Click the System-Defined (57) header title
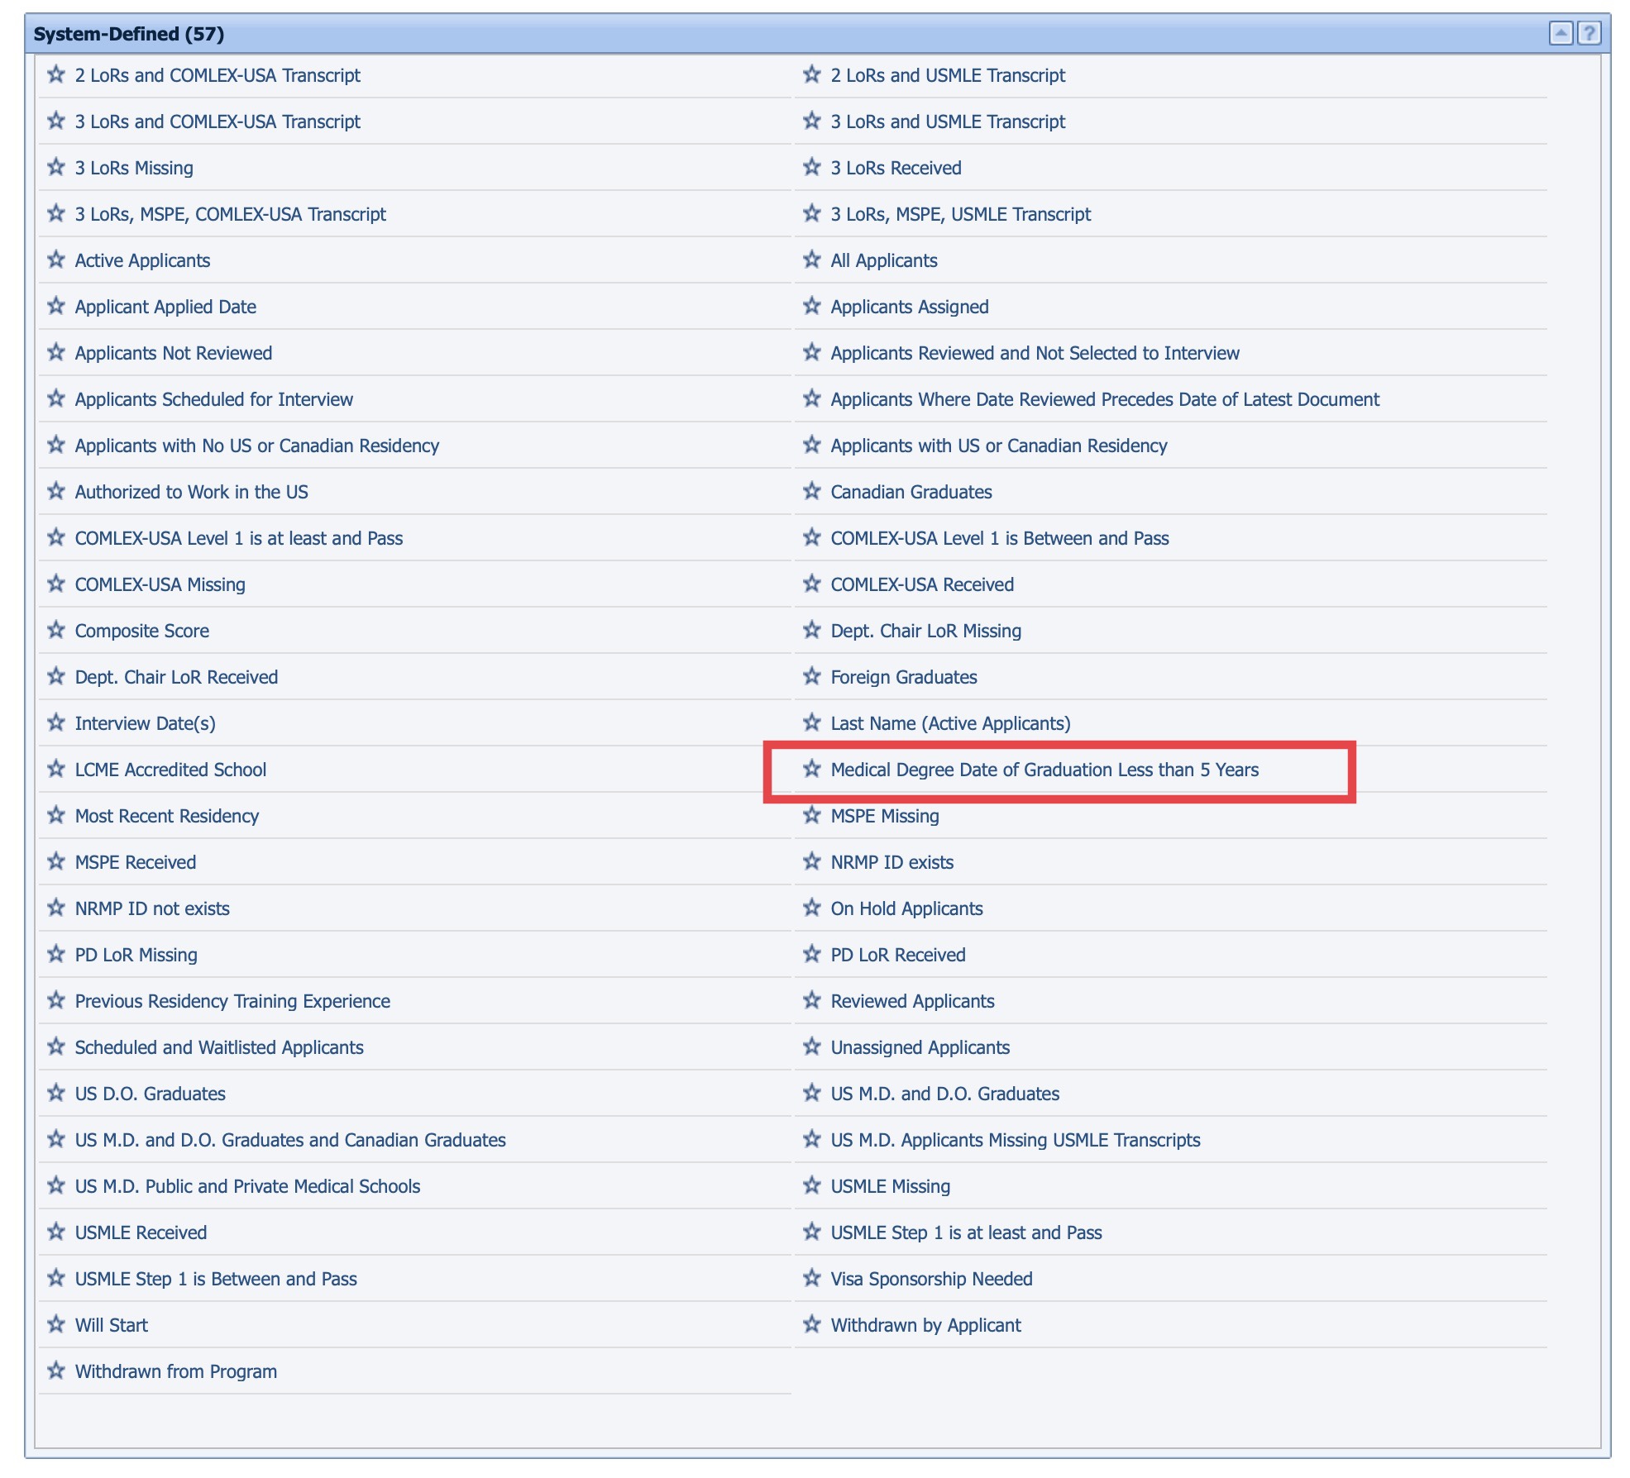Viewport: 1630px width, 1478px height. (x=129, y=34)
